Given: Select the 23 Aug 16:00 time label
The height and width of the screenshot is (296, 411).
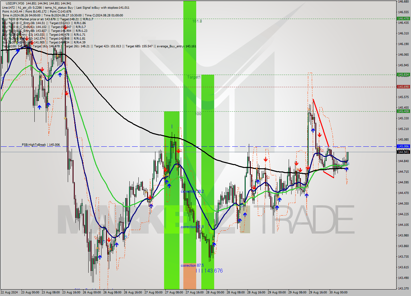Looking at the screenshot, I should [x=71, y=292].
